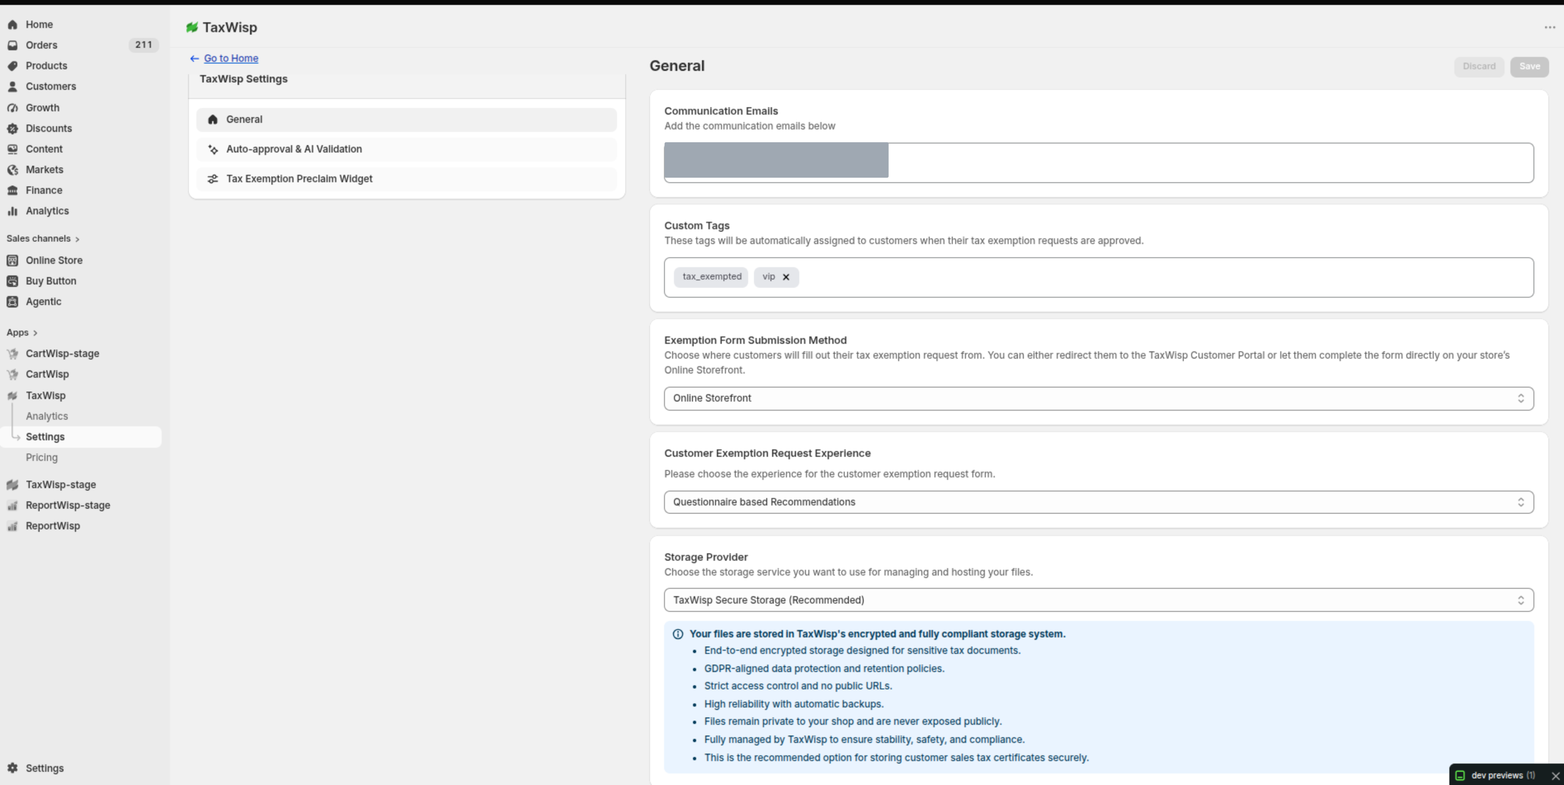Click the Discard button

coord(1479,66)
